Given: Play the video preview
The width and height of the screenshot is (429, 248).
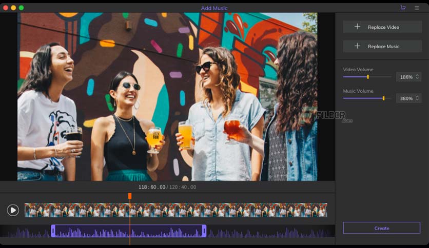Looking at the screenshot, I should coord(13,210).
